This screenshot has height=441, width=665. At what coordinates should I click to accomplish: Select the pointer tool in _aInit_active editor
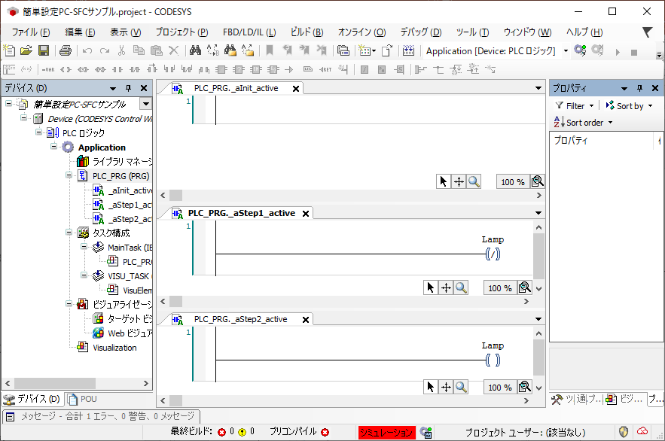444,181
